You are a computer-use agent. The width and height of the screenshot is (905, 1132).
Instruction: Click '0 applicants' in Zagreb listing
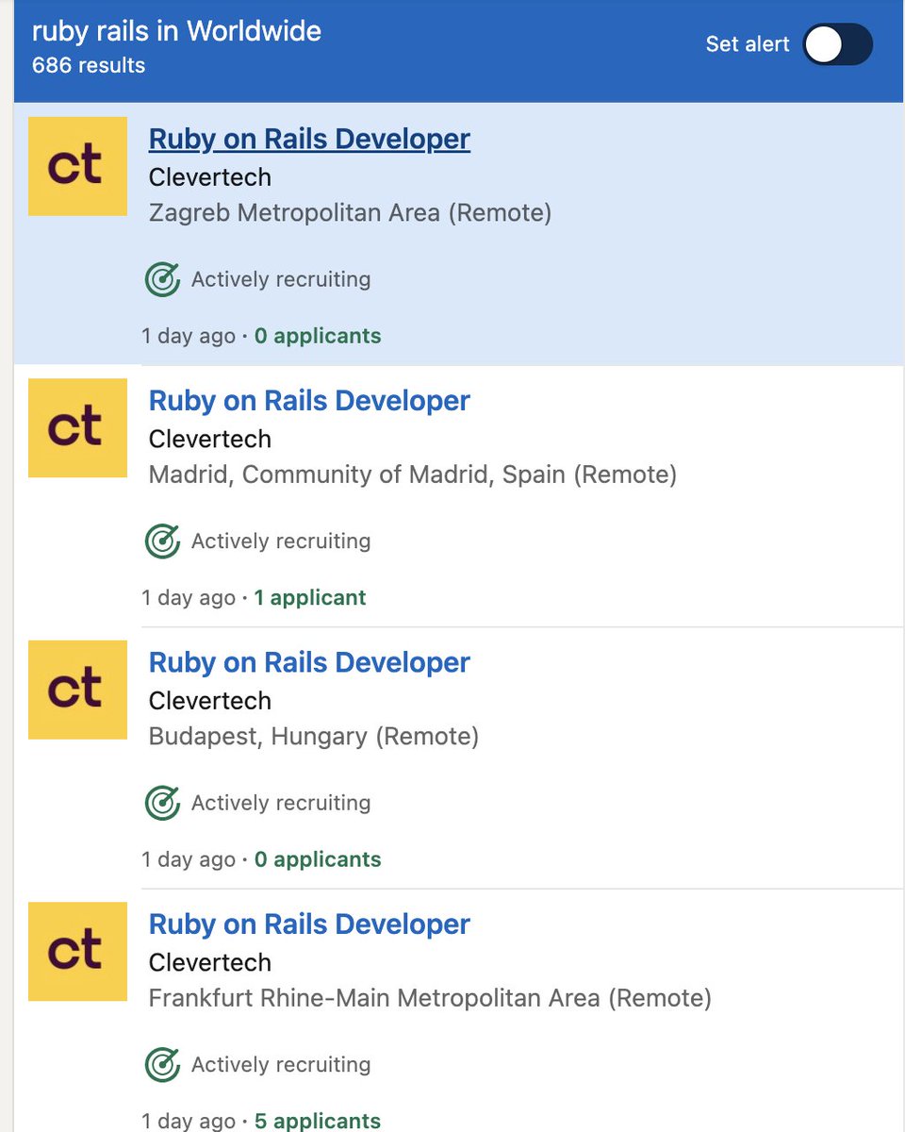click(x=318, y=336)
